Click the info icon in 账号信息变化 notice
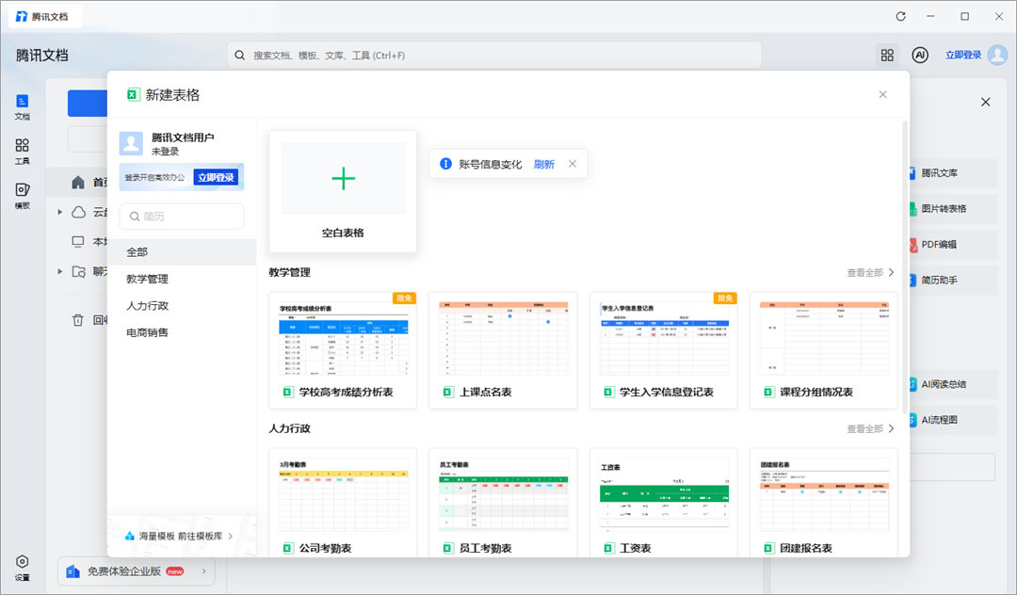Viewport: 1017px width, 595px height. [x=445, y=164]
